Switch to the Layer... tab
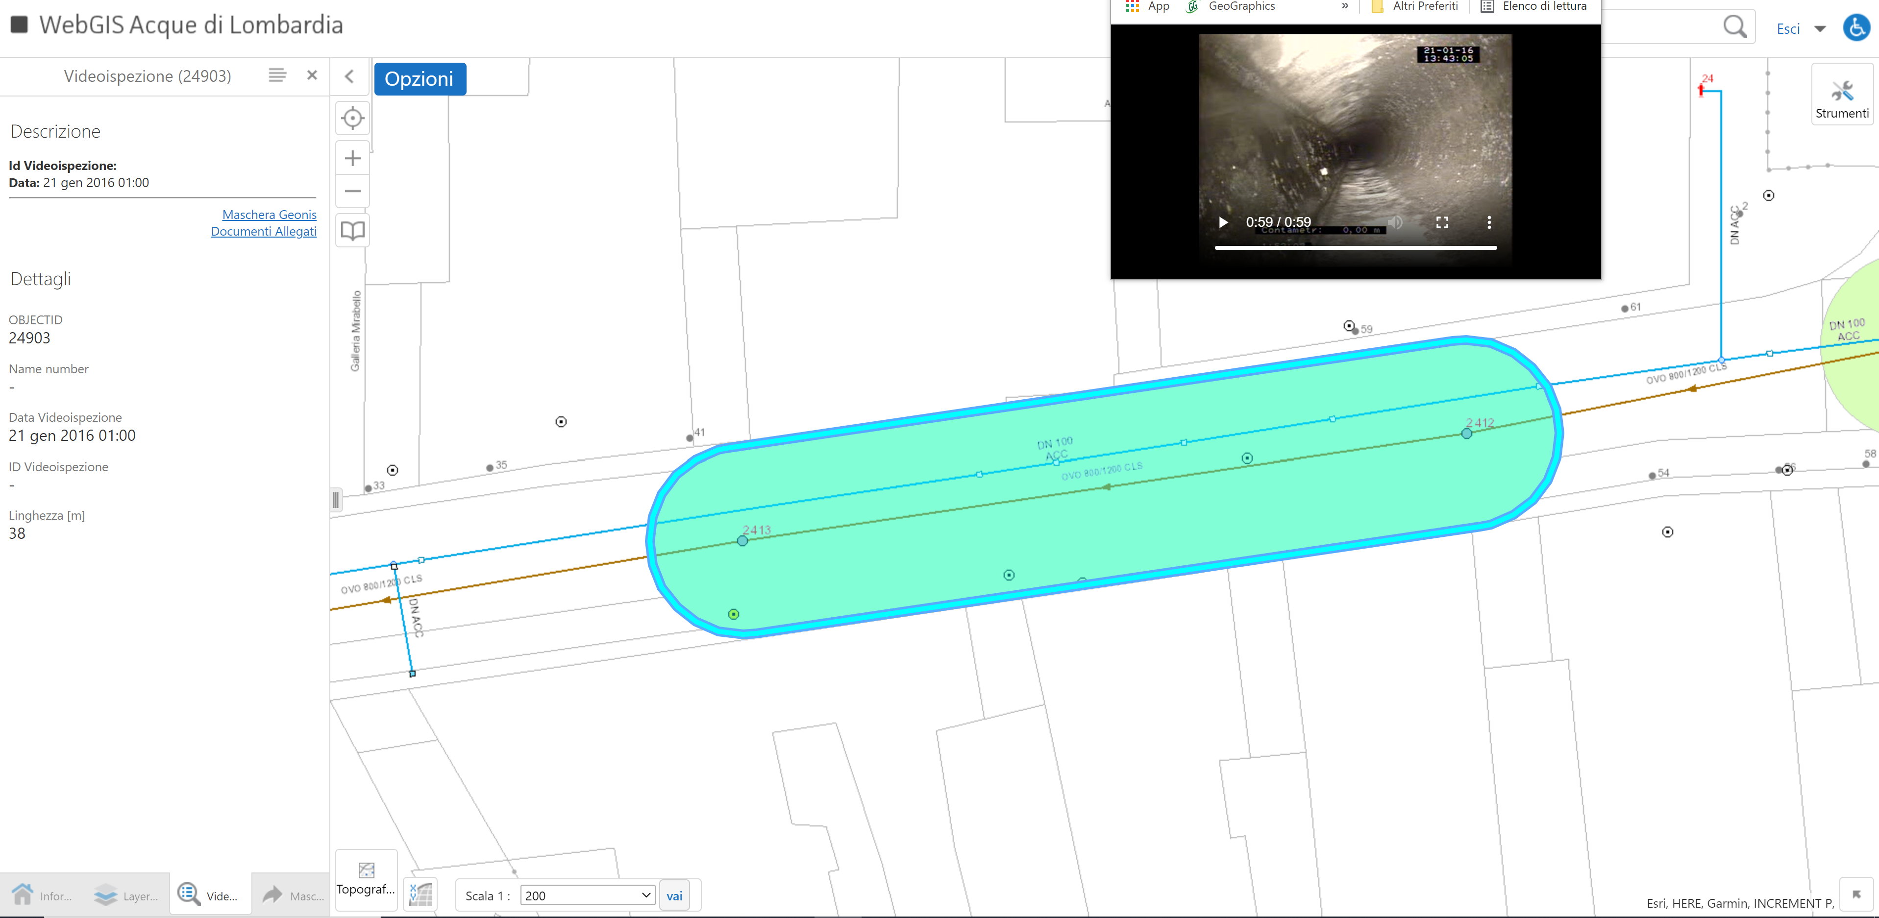The width and height of the screenshot is (1879, 918). [x=127, y=895]
